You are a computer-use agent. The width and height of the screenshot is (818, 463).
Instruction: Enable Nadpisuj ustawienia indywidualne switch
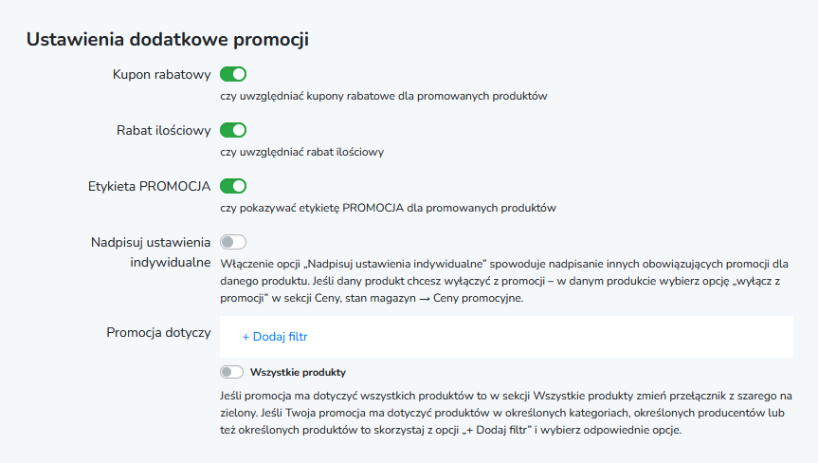click(x=232, y=242)
